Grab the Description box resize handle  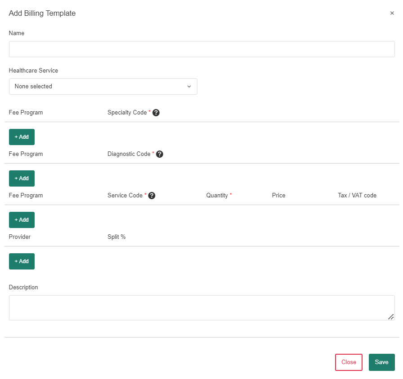(391, 317)
